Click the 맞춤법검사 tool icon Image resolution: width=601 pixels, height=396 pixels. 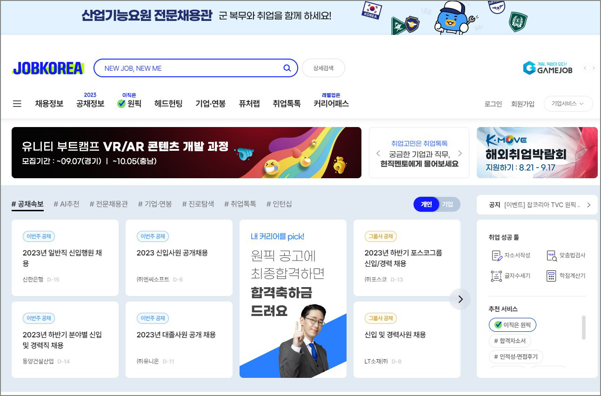click(x=552, y=255)
